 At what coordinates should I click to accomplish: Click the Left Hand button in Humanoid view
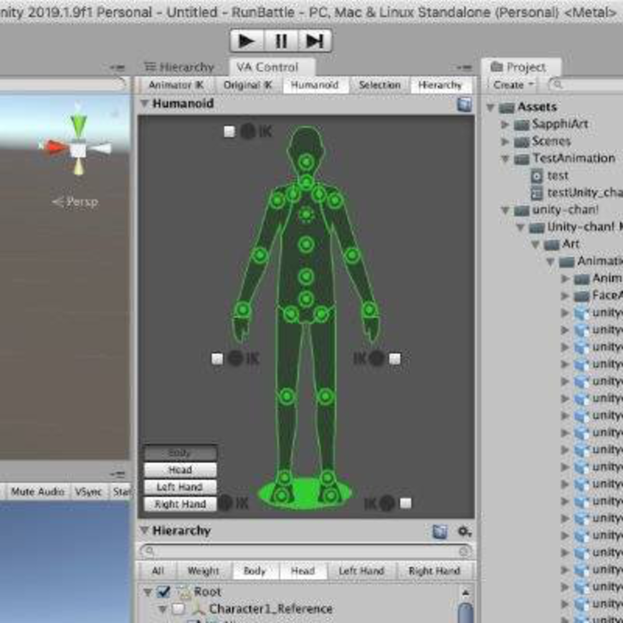[x=179, y=487]
